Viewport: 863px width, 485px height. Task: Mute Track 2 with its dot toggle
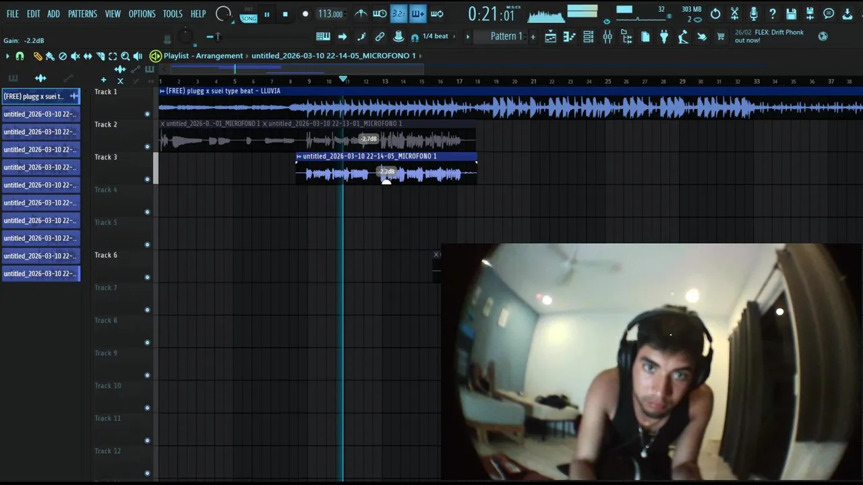[147, 146]
